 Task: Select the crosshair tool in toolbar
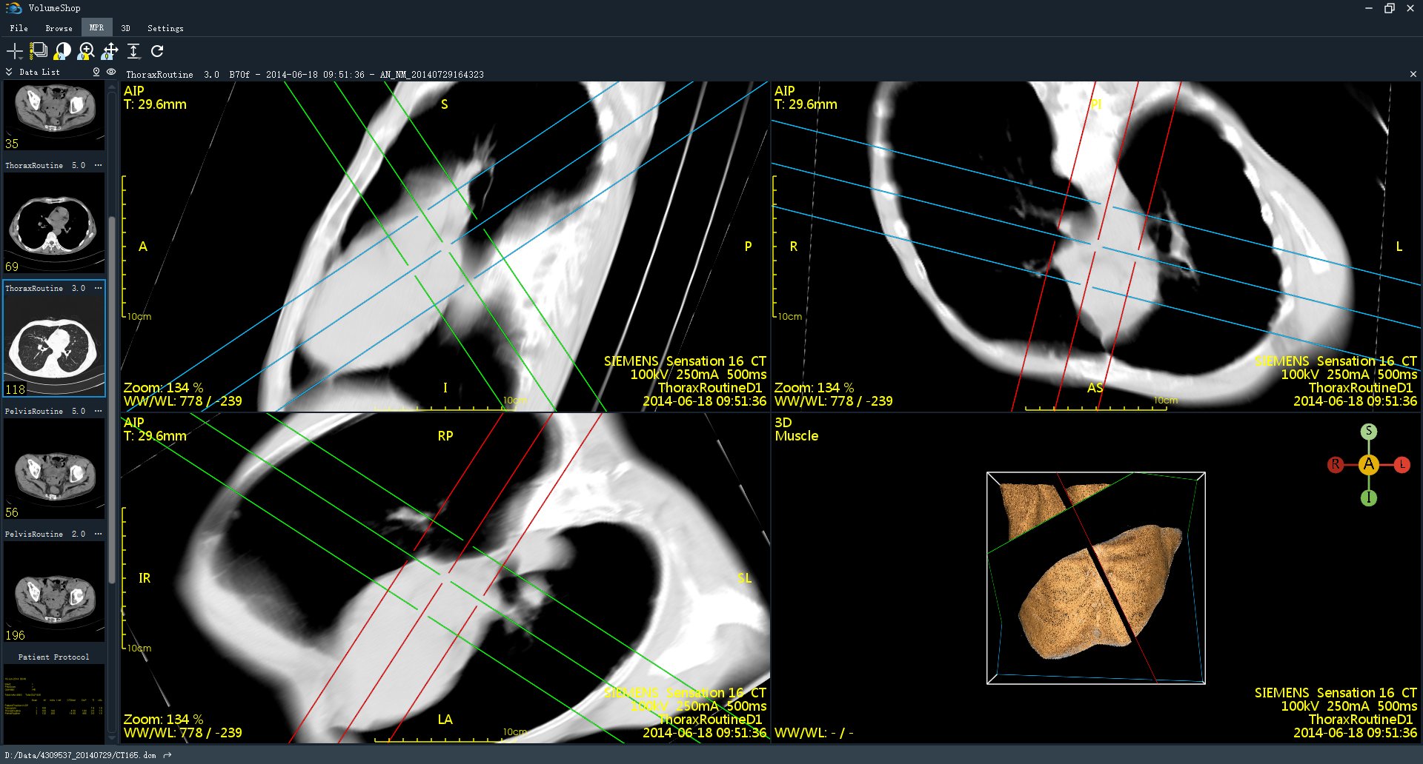pyautogui.click(x=14, y=51)
